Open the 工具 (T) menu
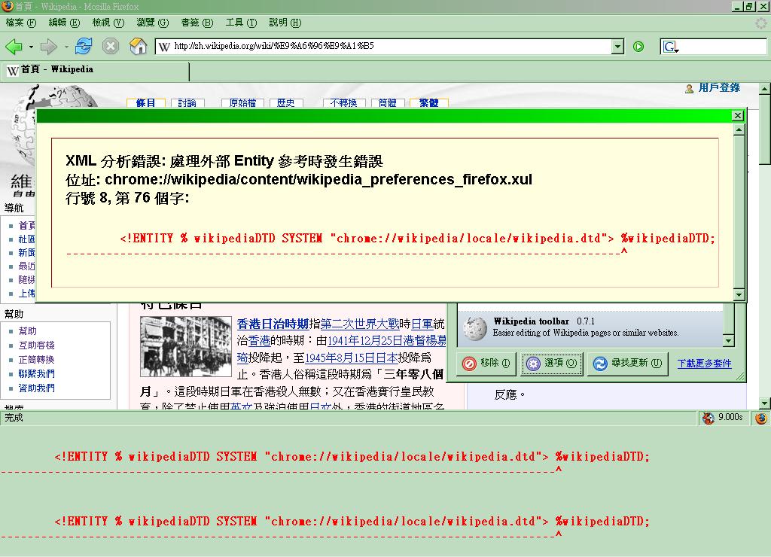The height and width of the screenshot is (557, 771). click(241, 23)
